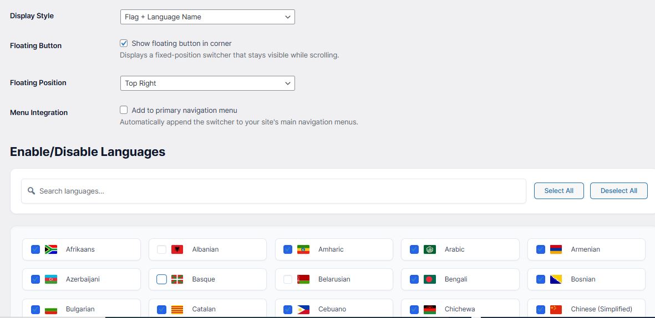Screen dimensions: 655x318
Task: Click the Chinese (Simplified) flag icon
Action: point(556,309)
